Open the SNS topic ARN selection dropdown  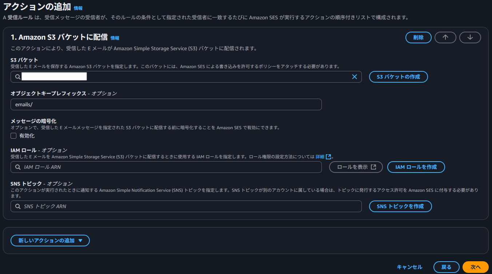tap(182, 206)
